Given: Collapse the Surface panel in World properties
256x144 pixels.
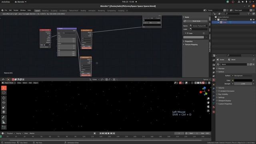Looking at the screenshot, I should point(221,72).
